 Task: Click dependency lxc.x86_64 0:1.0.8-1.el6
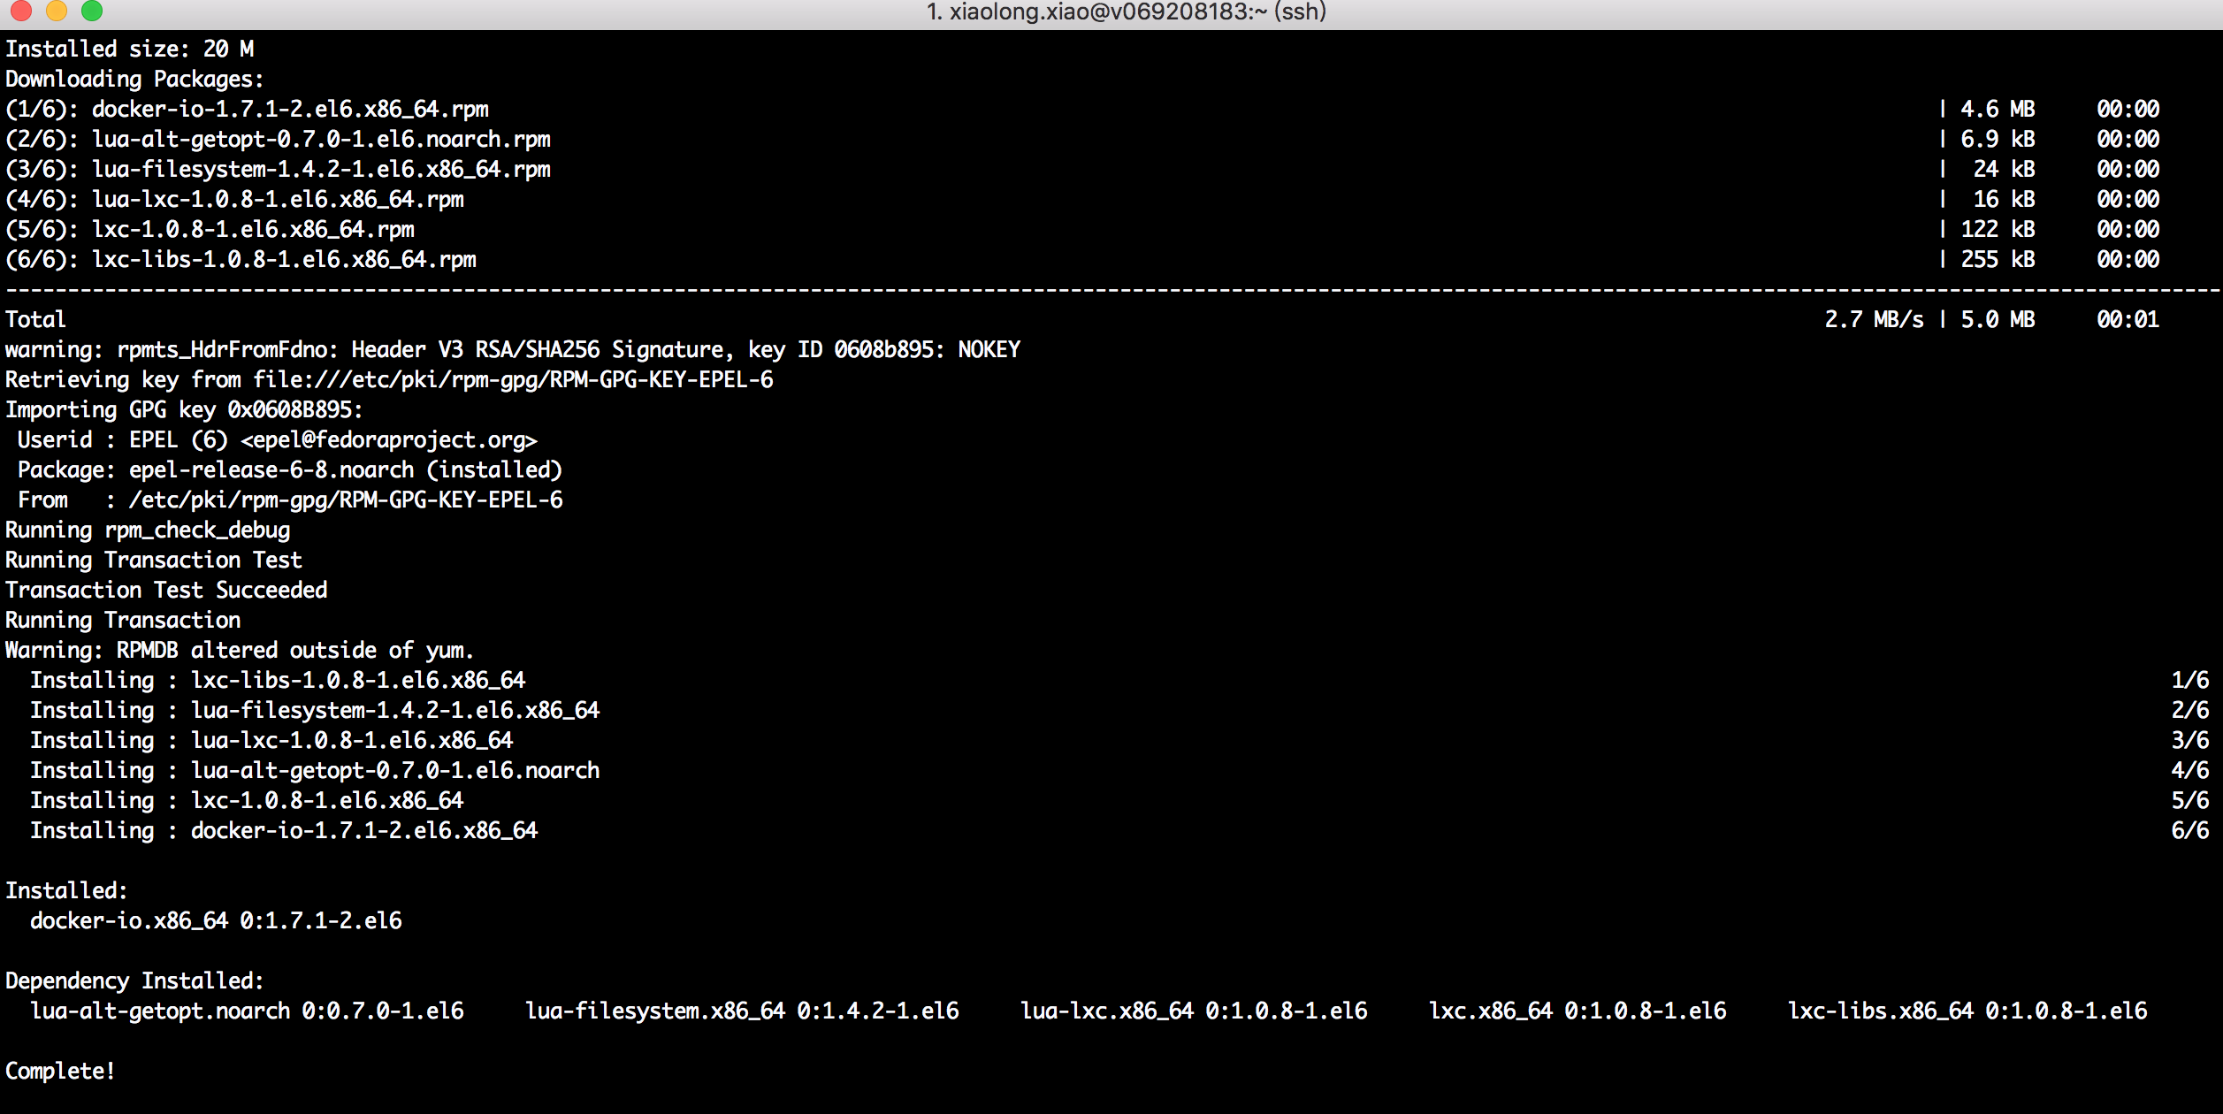(1577, 1011)
